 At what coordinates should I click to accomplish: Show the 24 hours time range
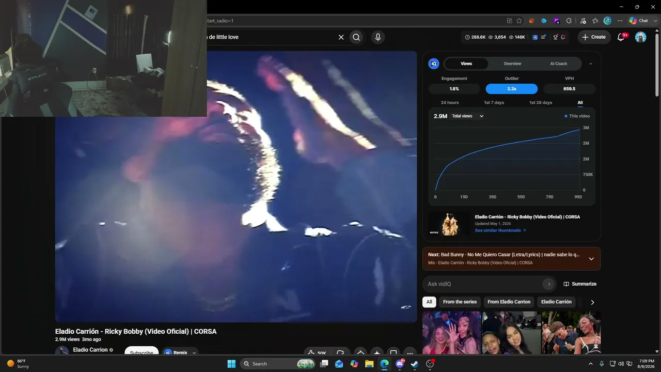(450, 102)
